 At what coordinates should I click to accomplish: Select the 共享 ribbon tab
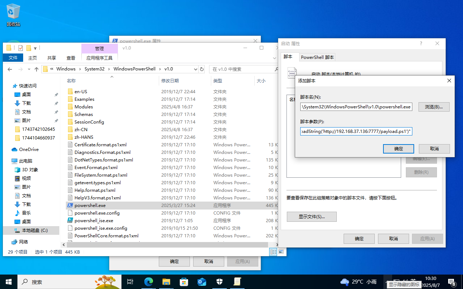[x=52, y=58]
